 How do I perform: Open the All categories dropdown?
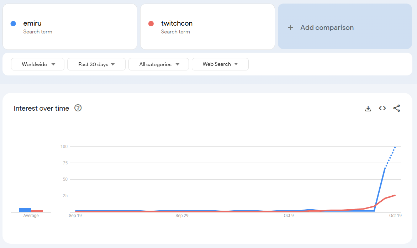[159, 64]
